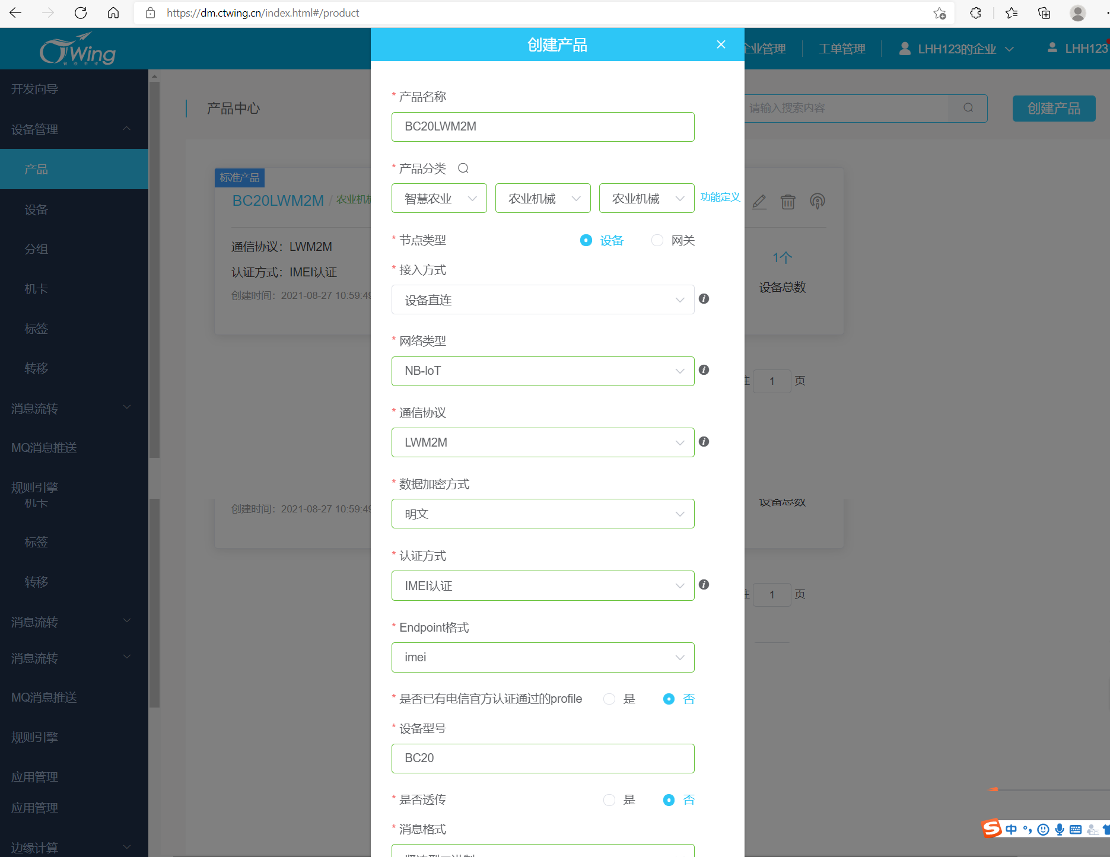The width and height of the screenshot is (1110, 857).
Task: Click the magnifier in the product search box
Action: [x=968, y=108]
